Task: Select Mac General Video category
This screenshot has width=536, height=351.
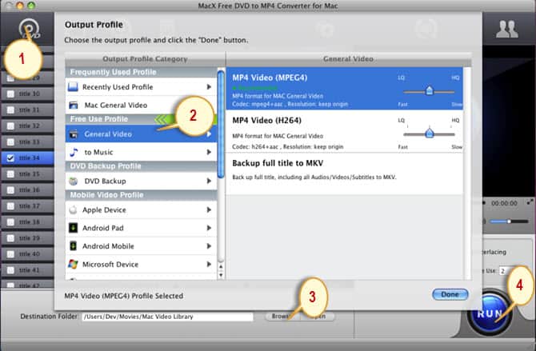Action: coord(141,105)
